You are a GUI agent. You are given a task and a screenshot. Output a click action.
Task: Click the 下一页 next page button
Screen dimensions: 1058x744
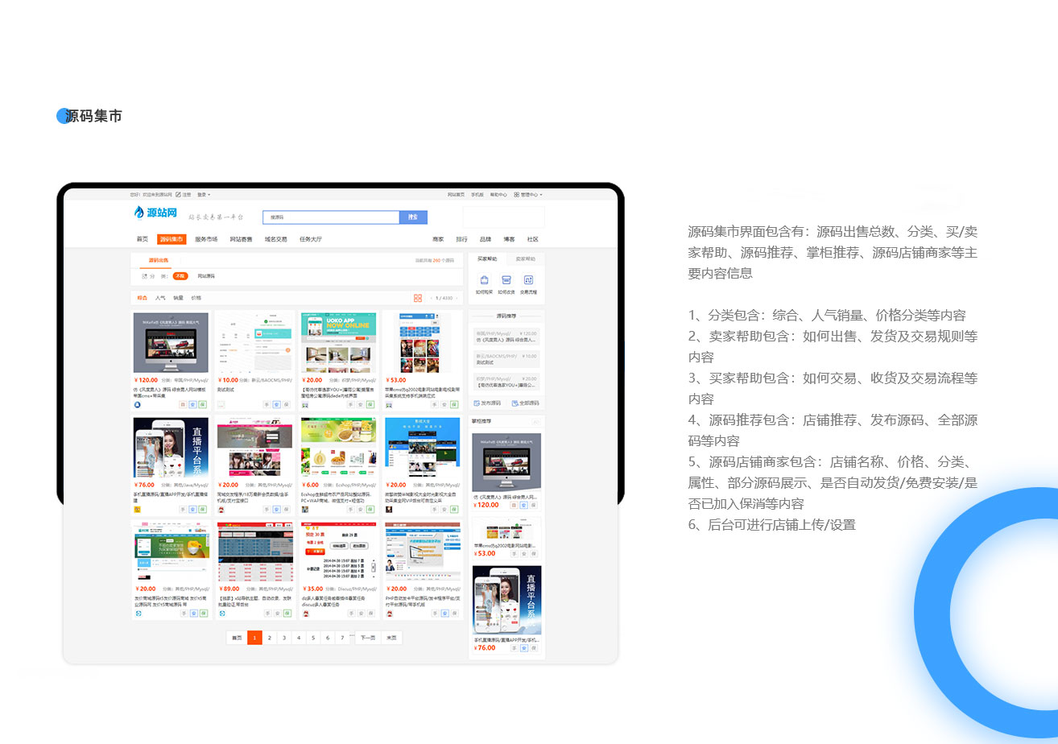pos(367,638)
